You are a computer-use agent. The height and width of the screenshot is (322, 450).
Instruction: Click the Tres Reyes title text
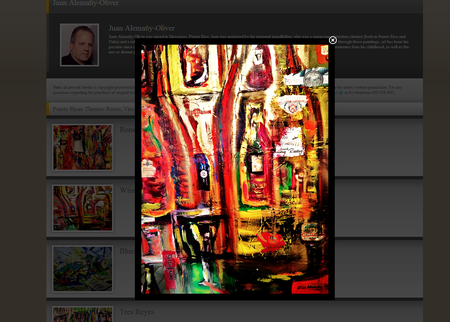(137, 312)
